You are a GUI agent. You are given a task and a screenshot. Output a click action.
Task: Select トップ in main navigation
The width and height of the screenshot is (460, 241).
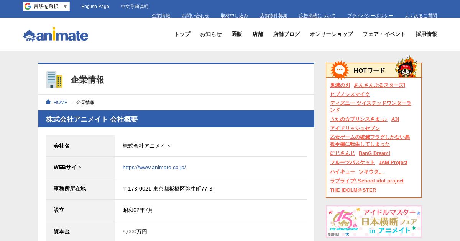pos(182,34)
